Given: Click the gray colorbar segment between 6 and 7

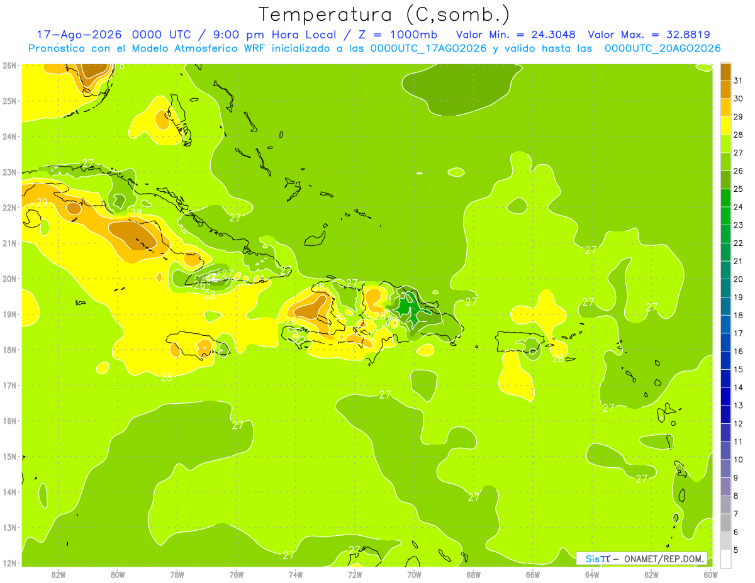Looking at the screenshot, I should (x=725, y=523).
